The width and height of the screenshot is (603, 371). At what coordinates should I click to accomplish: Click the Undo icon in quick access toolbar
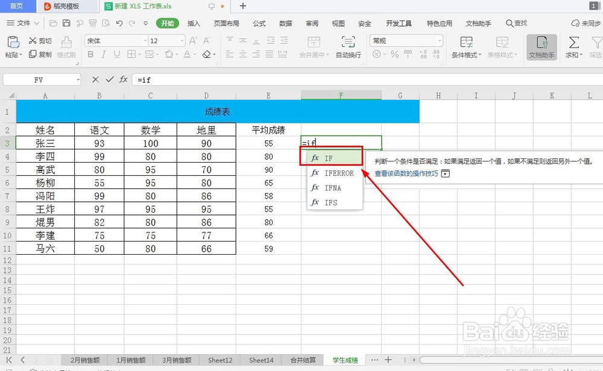click(118, 22)
